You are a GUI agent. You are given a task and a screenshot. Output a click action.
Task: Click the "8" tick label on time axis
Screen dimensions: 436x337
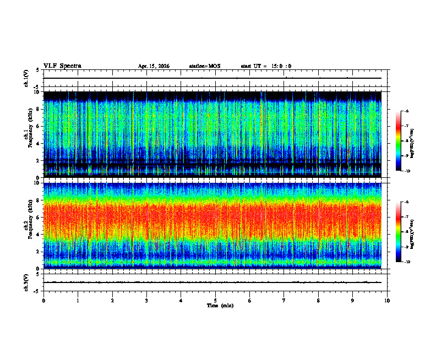(318, 301)
